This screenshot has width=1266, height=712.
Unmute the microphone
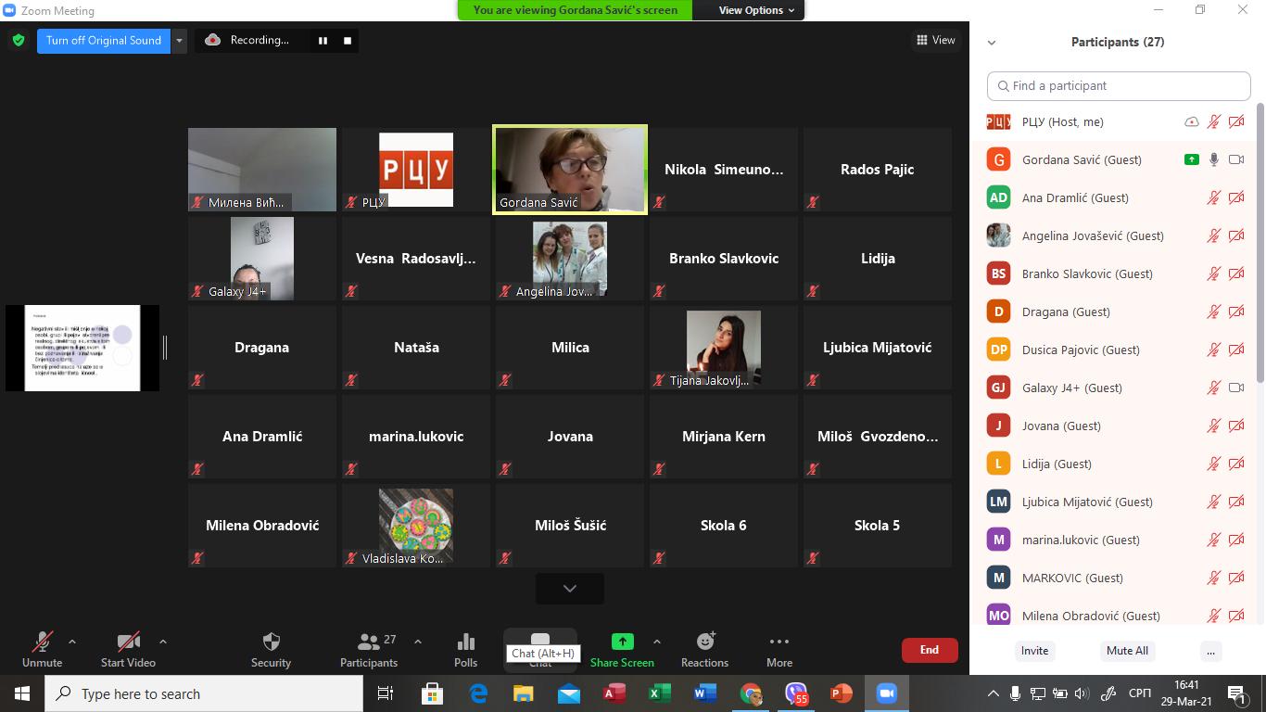[x=42, y=642]
